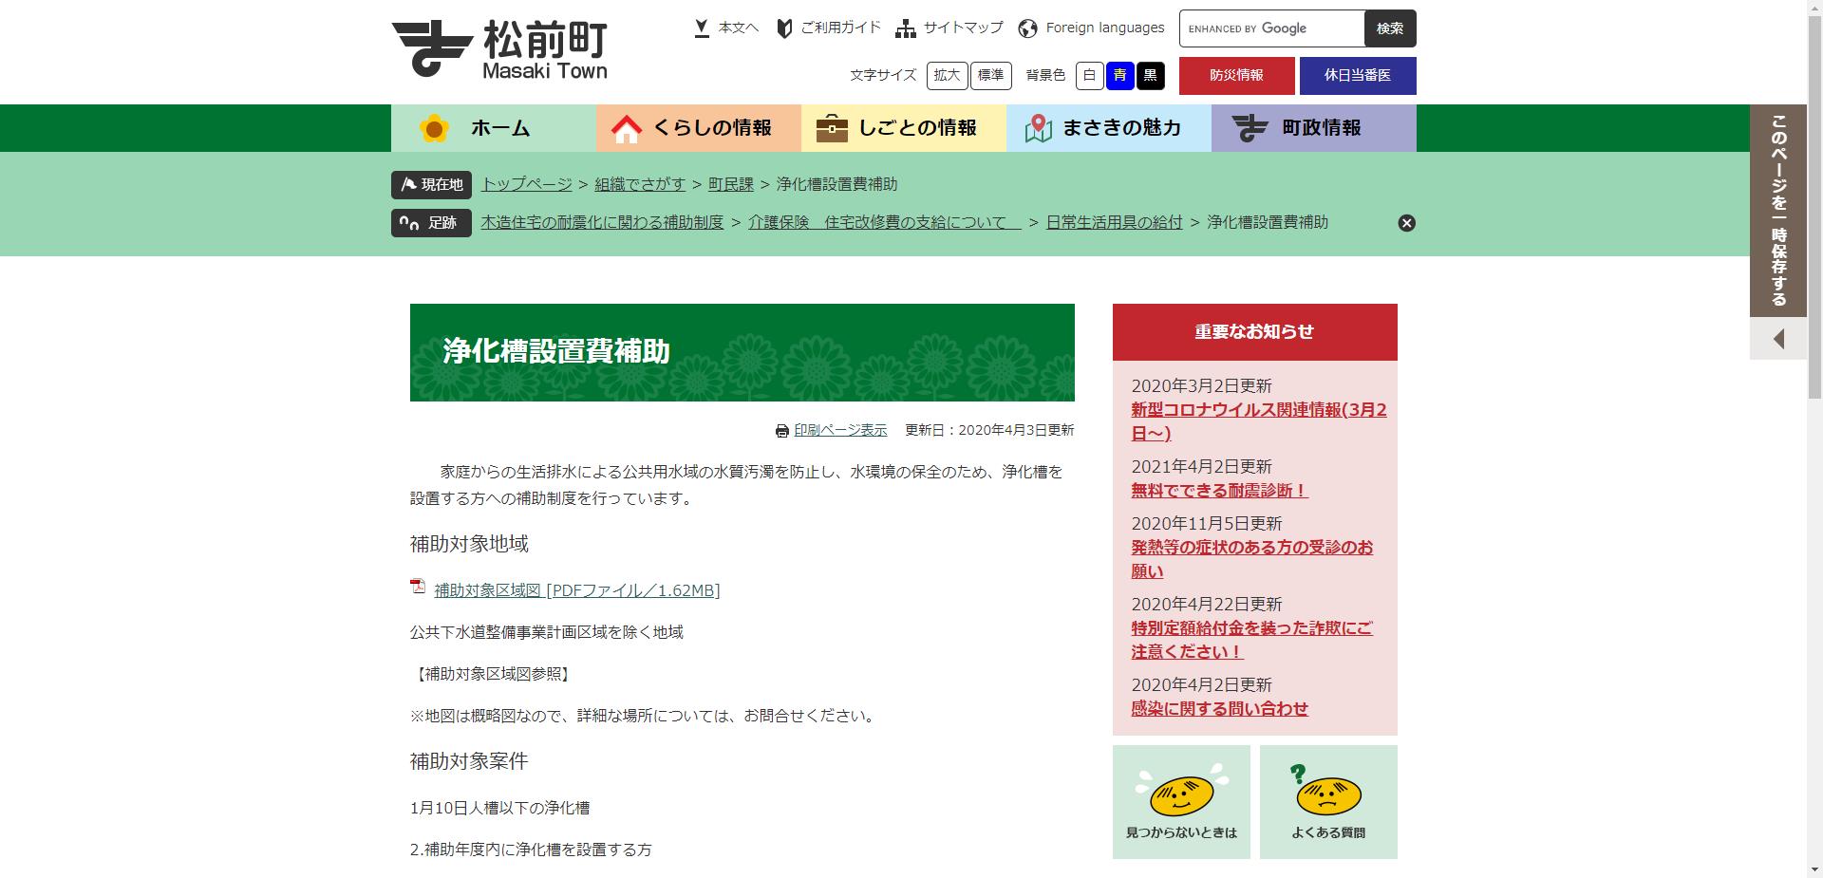The image size is (1823, 878).
Task: Click the ご利用ガイド icon
Action: click(782, 28)
